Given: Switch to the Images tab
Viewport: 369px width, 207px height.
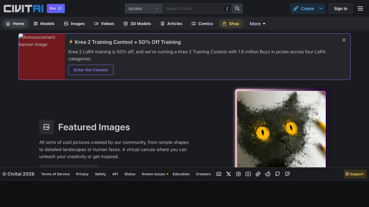Looking at the screenshot, I should tap(74, 24).
